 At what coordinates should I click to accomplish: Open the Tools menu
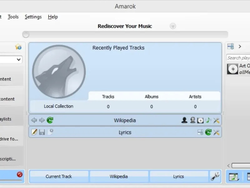coord(13,17)
